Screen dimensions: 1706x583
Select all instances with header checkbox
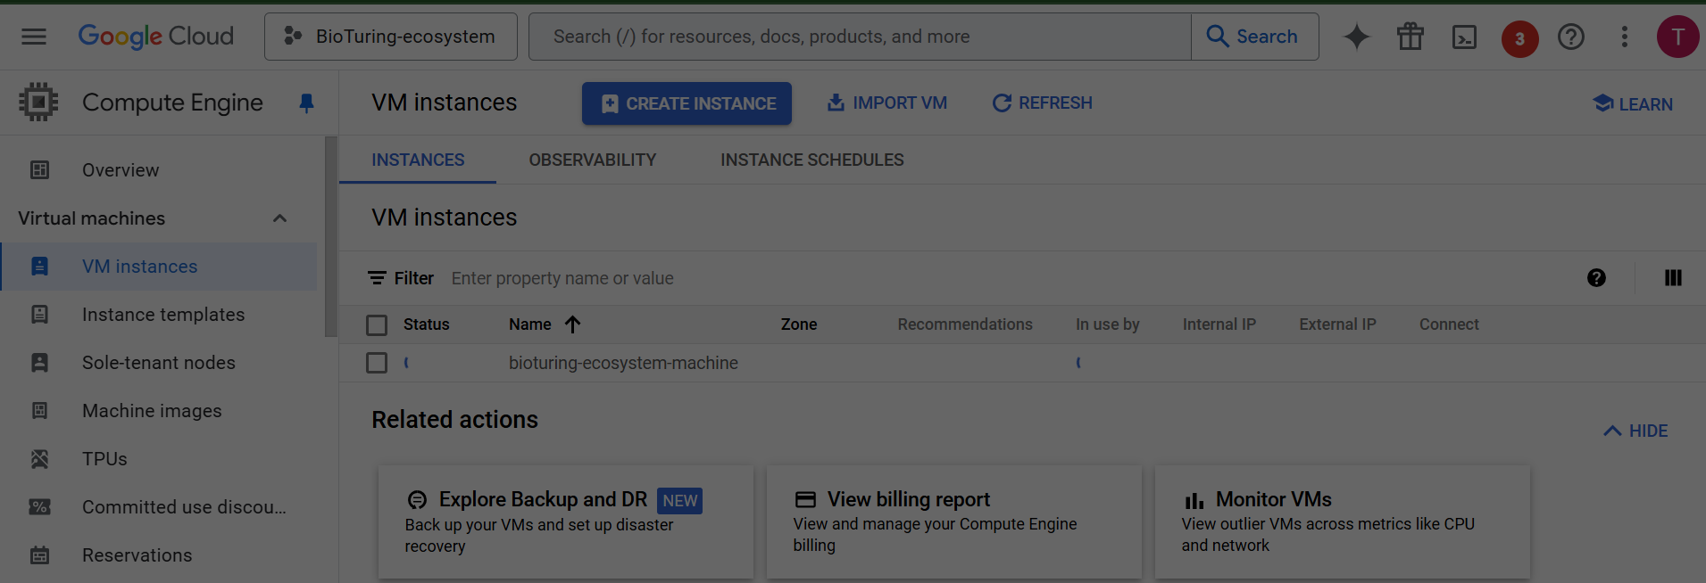point(377,325)
